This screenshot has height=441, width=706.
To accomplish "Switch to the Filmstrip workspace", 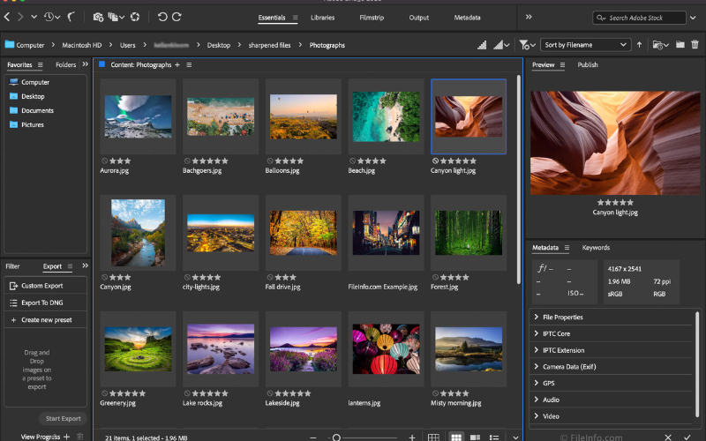I will click(x=371, y=18).
